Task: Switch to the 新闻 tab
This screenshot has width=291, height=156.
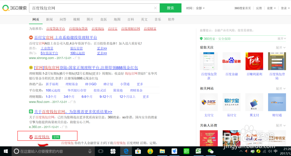Action: pos(49,19)
